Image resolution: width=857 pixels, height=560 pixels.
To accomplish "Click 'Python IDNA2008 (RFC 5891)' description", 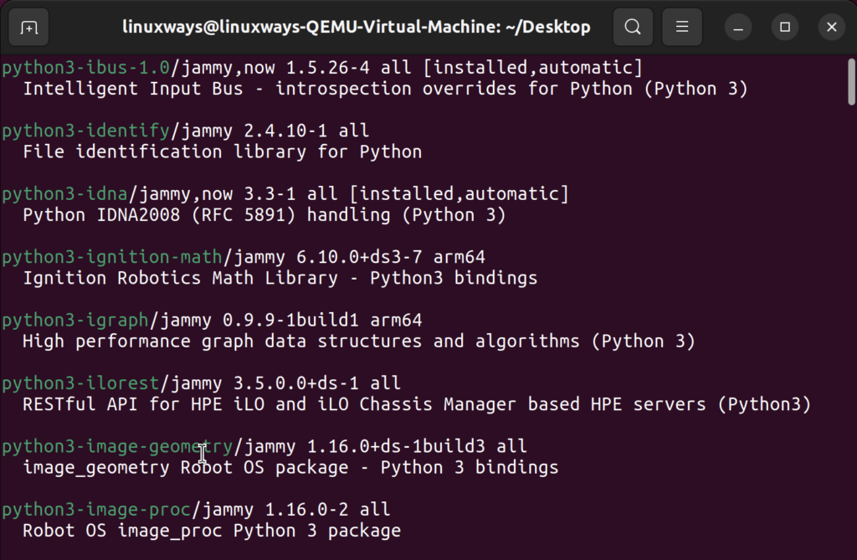I will pyautogui.click(x=264, y=215).
